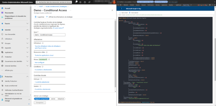Click the Save script icon
This screenshot has height=106, width=216.
120,12
